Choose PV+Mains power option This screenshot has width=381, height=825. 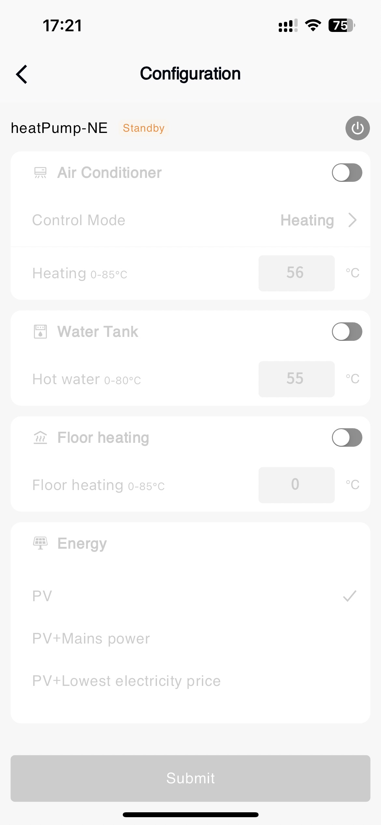(x=91, y=638)
